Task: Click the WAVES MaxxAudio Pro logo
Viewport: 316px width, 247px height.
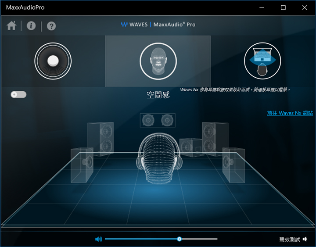Action: pos(158,25)
